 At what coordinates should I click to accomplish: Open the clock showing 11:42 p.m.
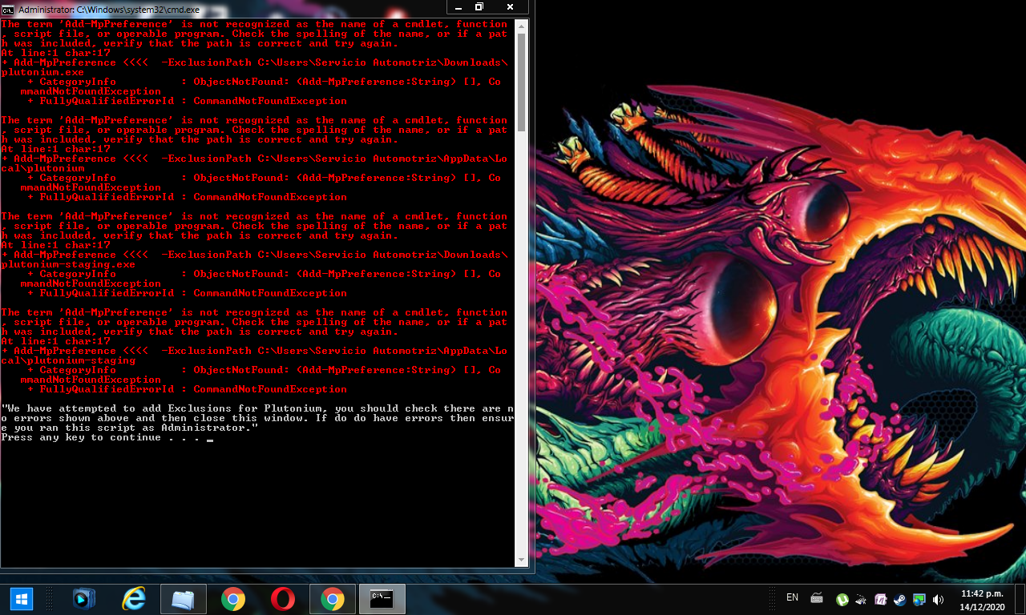pos(982,600)
